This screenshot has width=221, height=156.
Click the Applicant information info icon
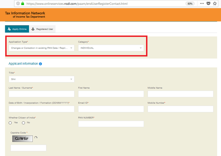click(40, 64)
